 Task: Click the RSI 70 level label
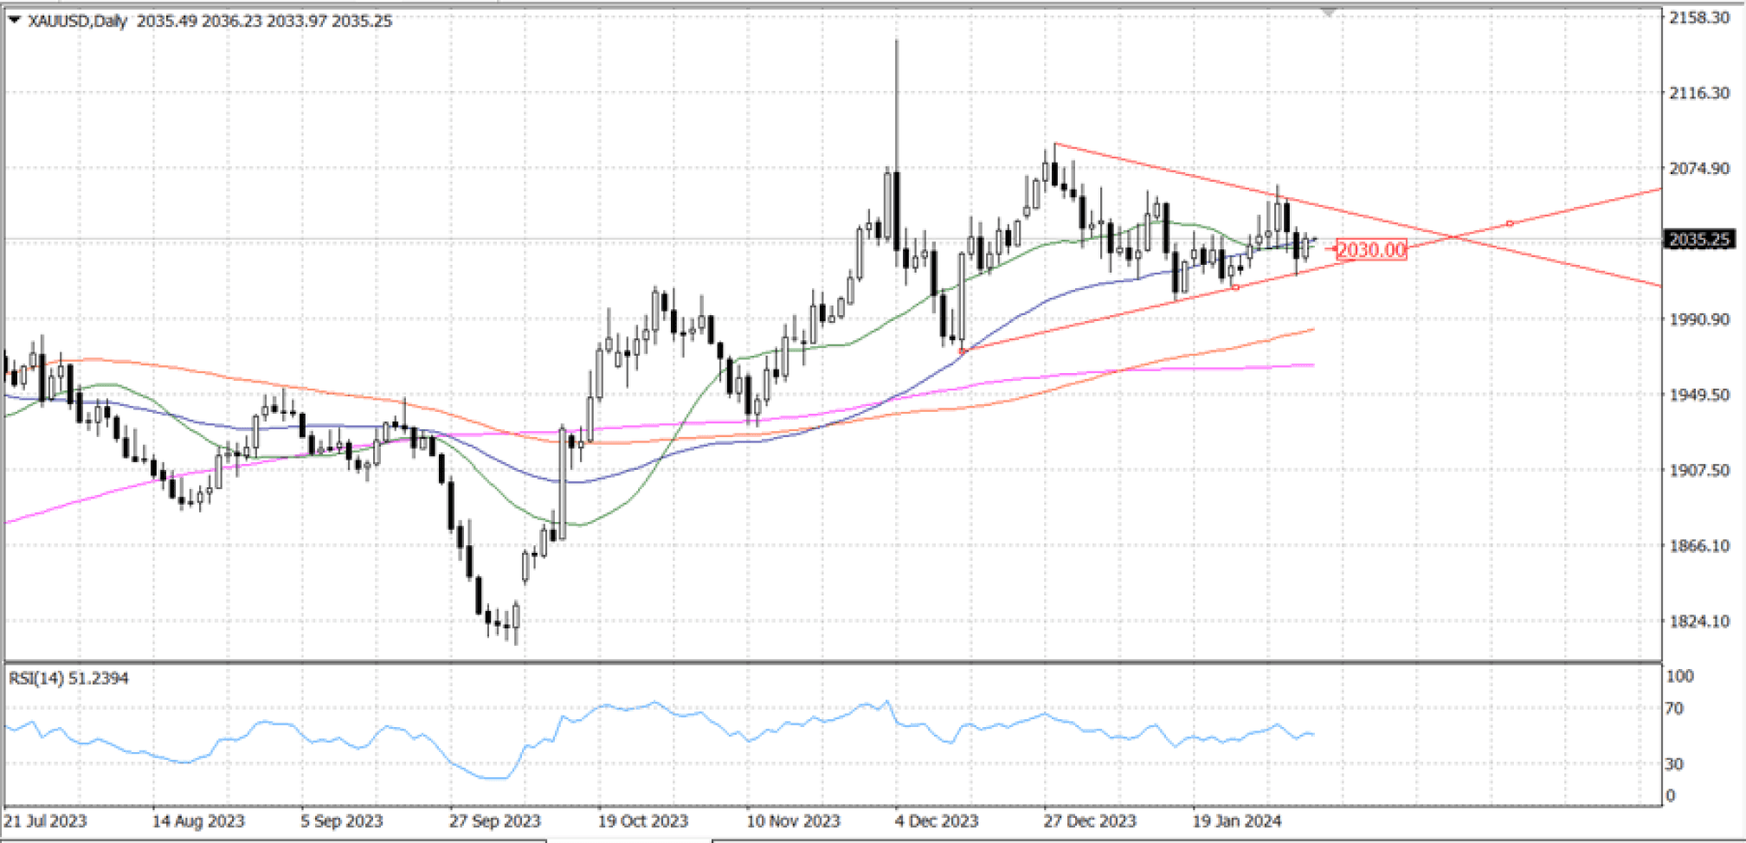point(1674,709)
